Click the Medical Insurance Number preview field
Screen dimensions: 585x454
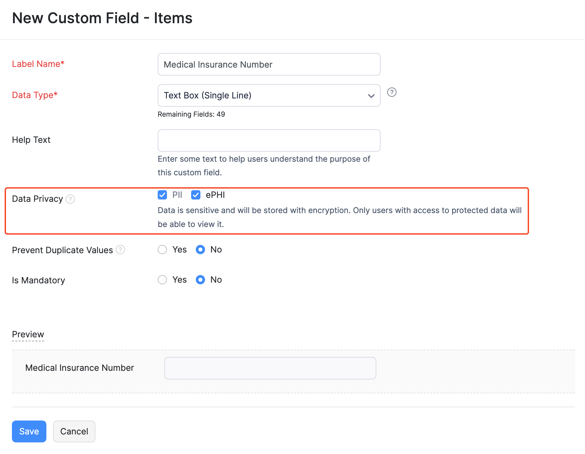click(x=270, y=368)
